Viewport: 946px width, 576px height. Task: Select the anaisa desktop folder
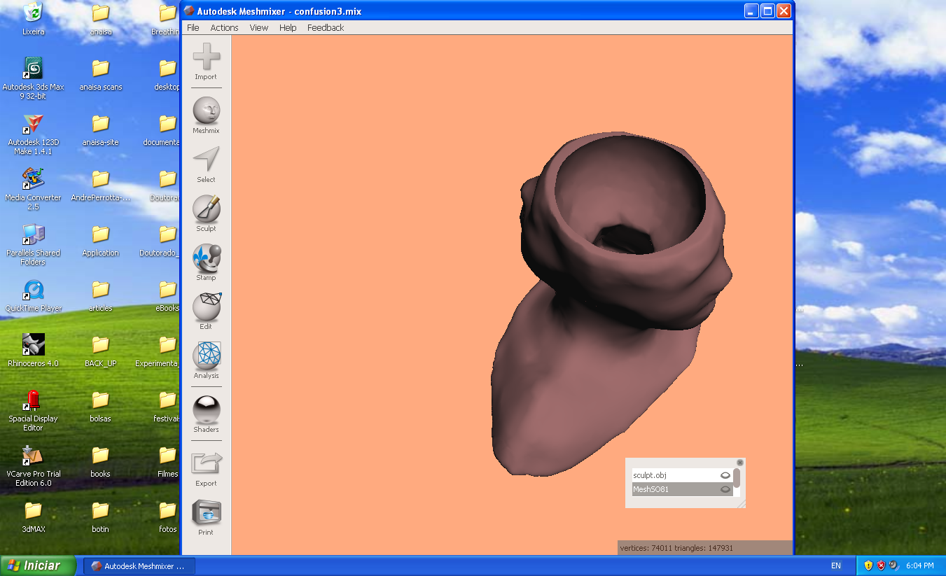100,19
